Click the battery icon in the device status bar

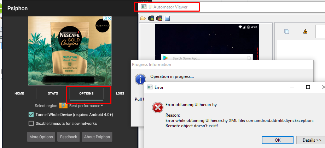248,27
